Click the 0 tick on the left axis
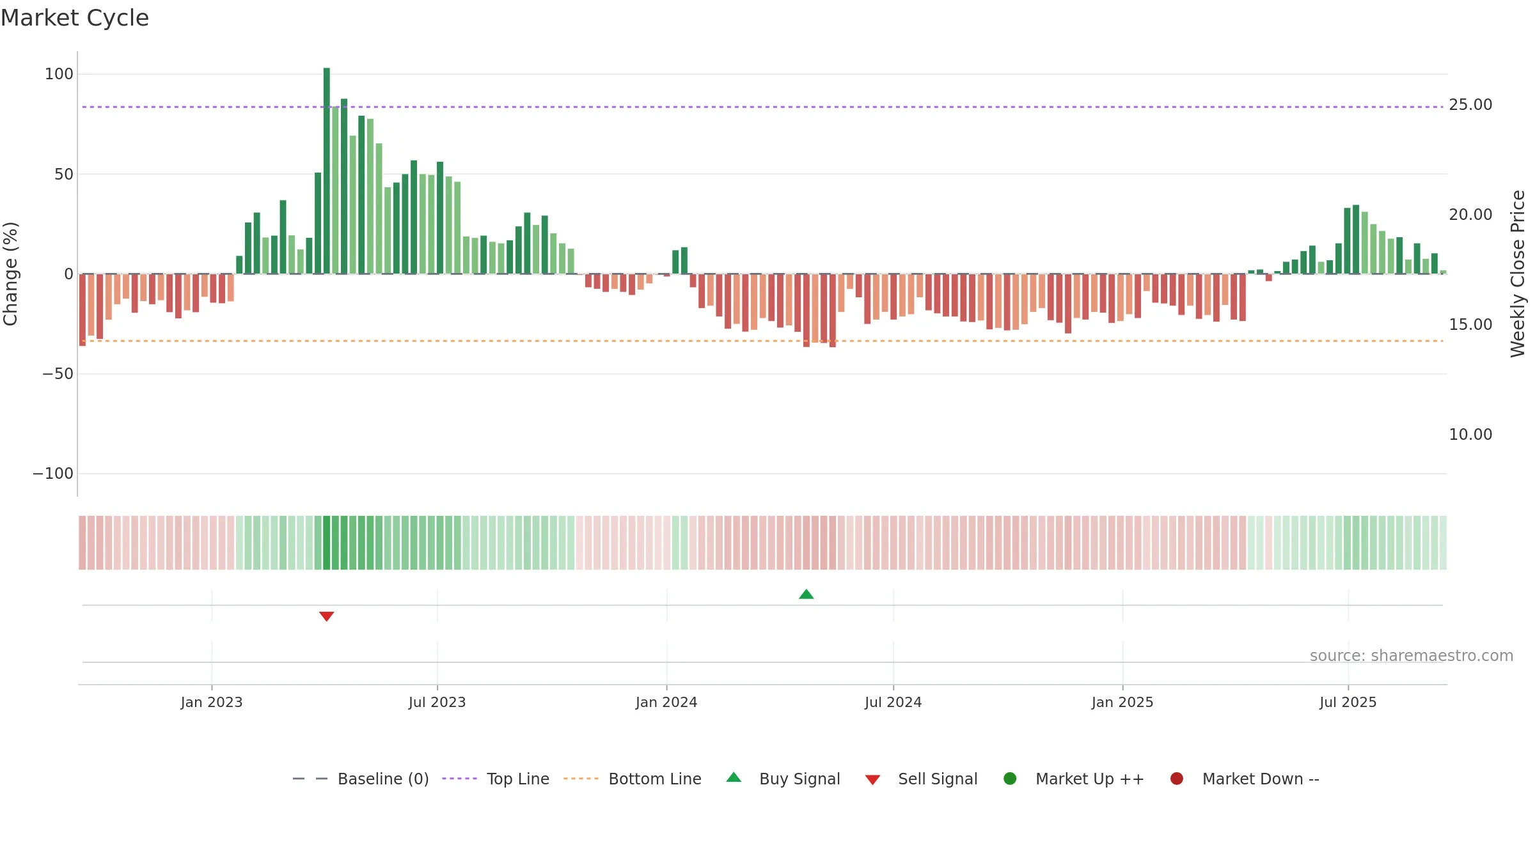 click(69, 274)
